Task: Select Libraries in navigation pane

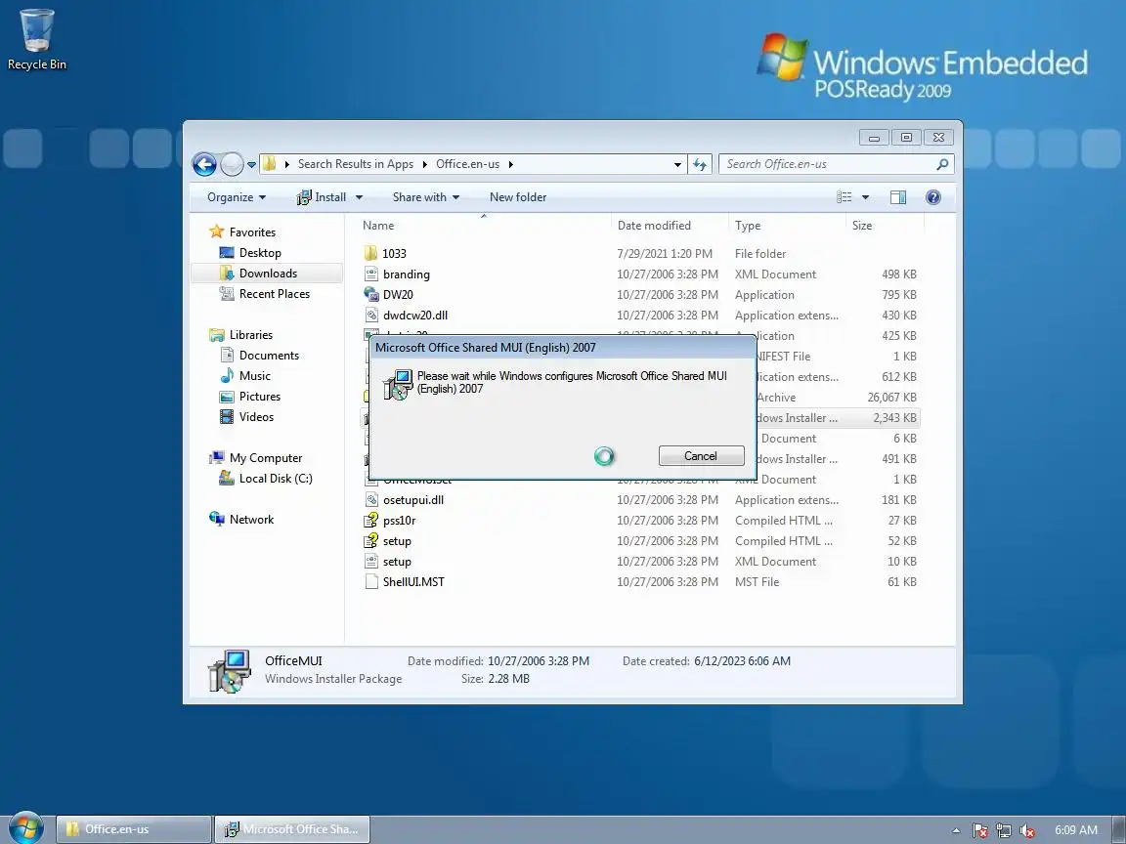Action: [250, 334]
